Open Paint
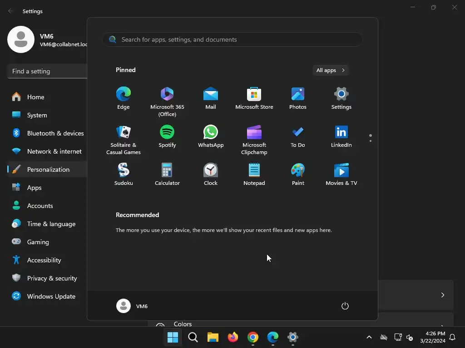Viewport: 465px width, 348px height. [x=298, y=174]
